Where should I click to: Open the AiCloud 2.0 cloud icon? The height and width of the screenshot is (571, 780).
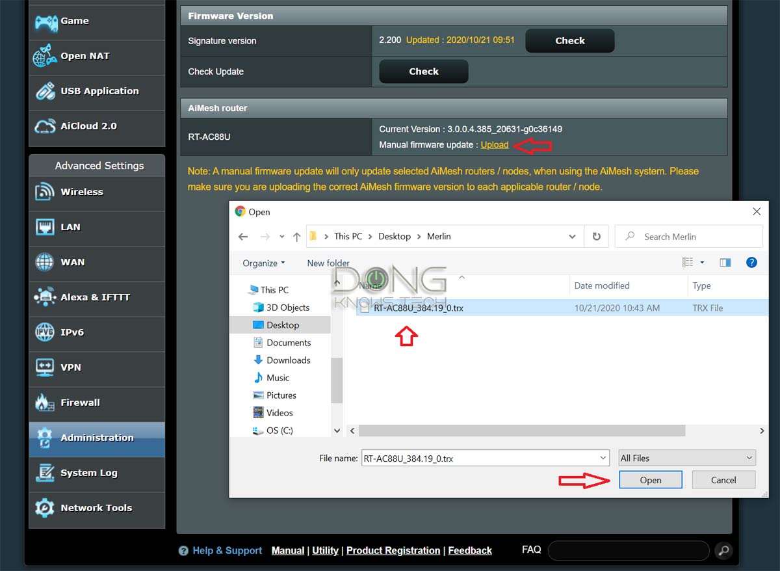(x=45, y=127)
